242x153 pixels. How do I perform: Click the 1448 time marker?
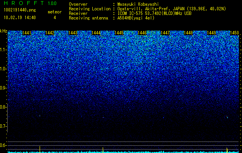tap(188, 33)
